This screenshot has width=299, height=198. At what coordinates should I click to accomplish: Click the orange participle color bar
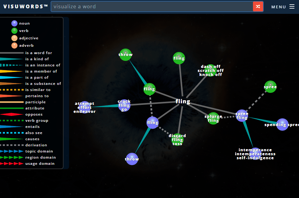click(12, 102)
